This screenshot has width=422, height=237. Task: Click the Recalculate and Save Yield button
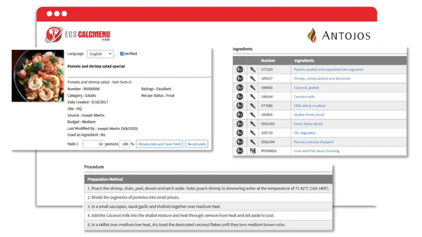159,144
